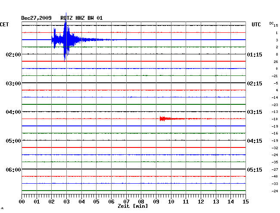Click the 03:15 UTC time label
Viewport: 280px width, 213px height.
pos(255,112)
